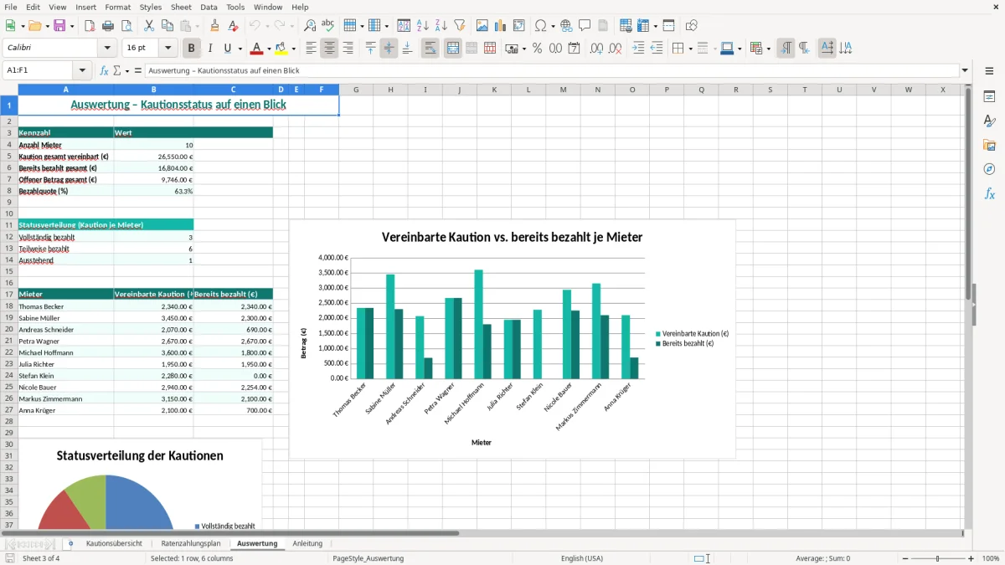Run the Spelling check
This screenshot has height=565, width=1005.
(328, 26)
